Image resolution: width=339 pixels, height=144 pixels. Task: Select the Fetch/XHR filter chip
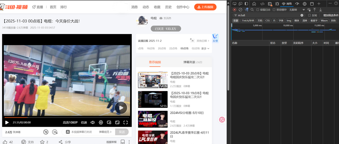(x=248, y=20)
